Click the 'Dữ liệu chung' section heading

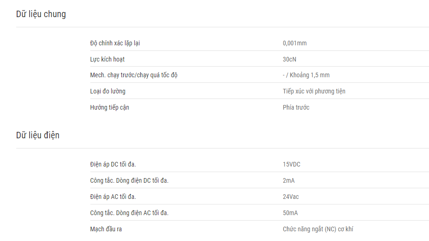(41, 14)
